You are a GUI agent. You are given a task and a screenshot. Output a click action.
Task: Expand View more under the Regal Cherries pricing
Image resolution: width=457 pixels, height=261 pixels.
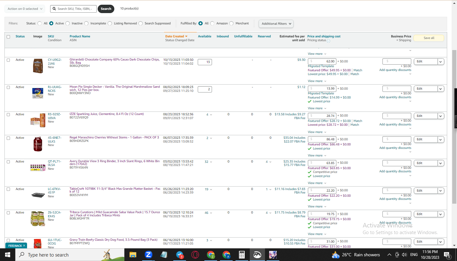pos(317,156)
